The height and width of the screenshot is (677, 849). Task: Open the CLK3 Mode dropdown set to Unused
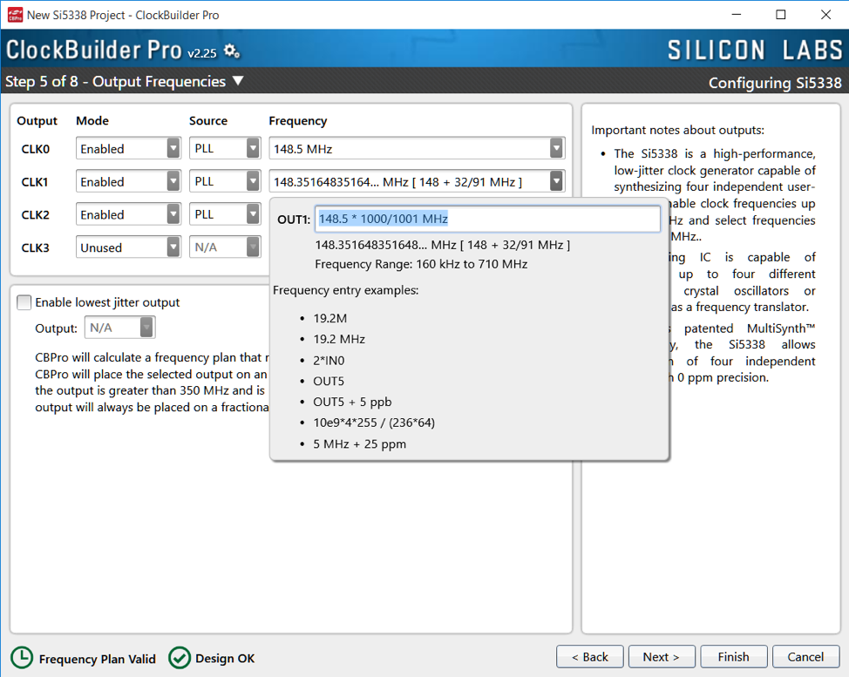tap(128, 247)
